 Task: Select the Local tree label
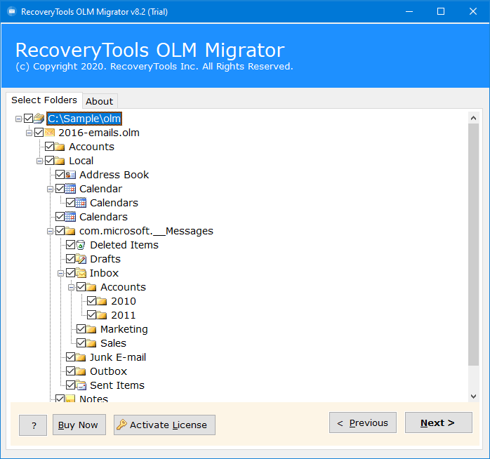coord(81,161)
